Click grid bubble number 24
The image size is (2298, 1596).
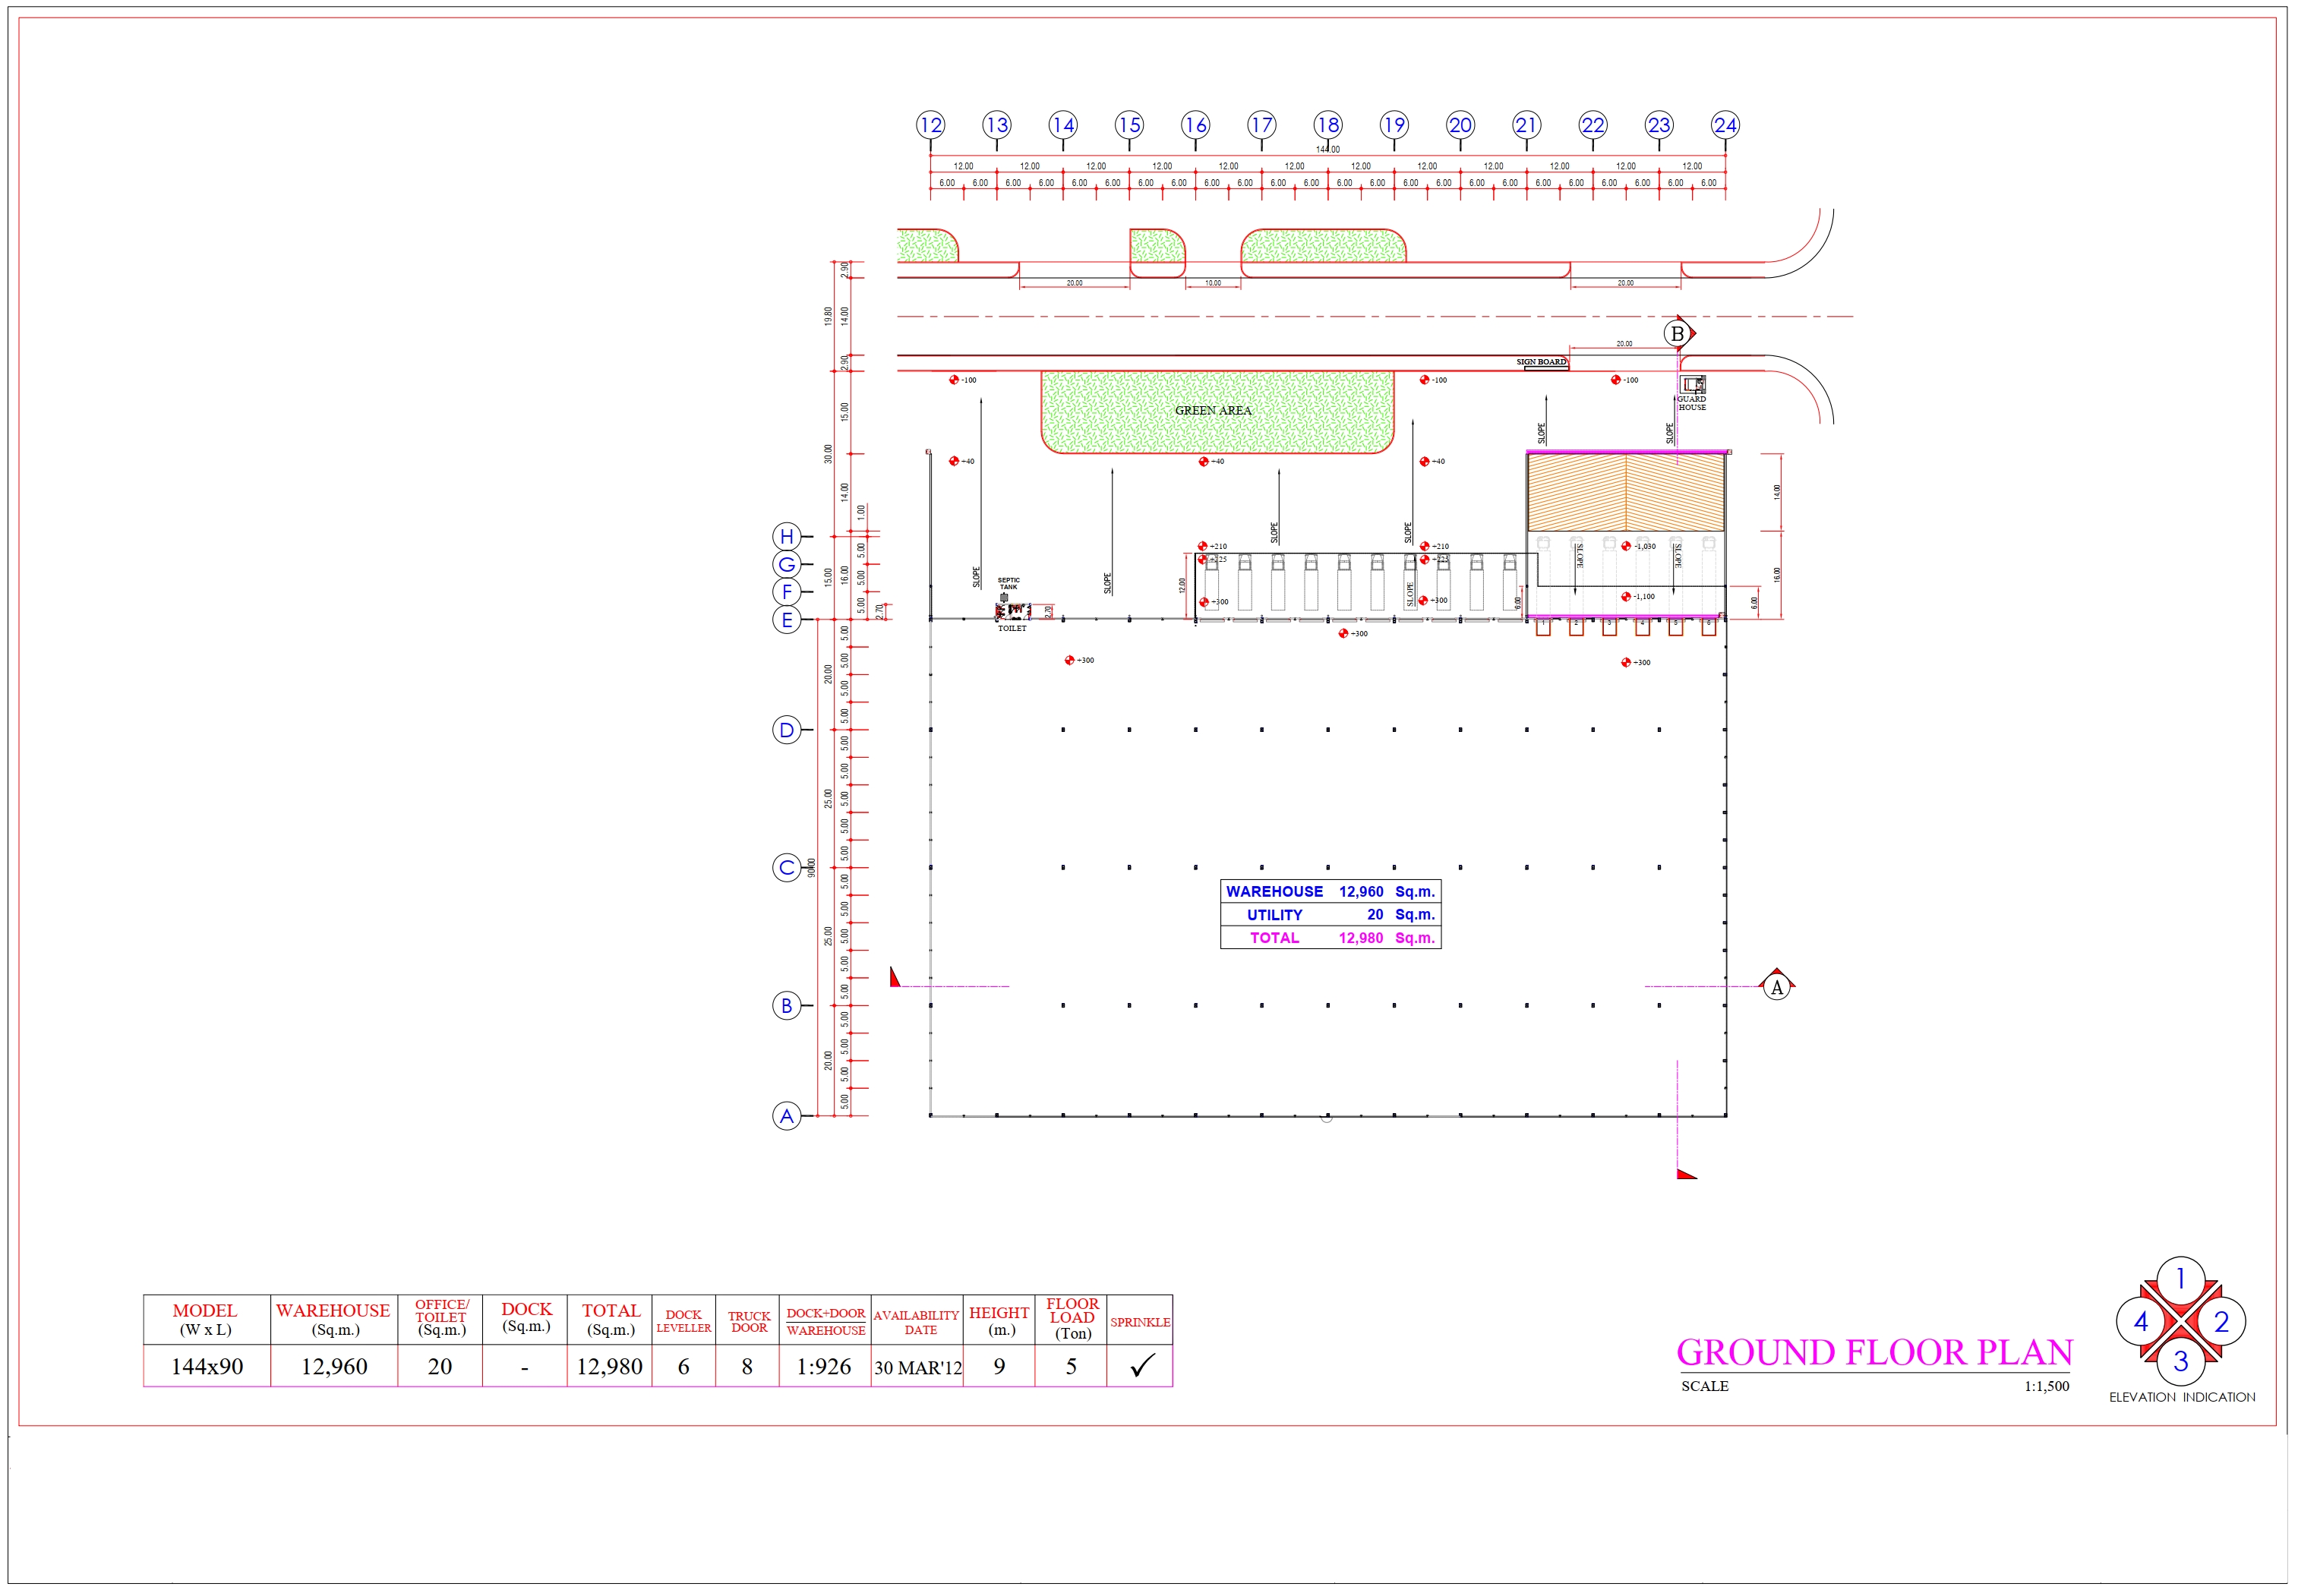click(1725, 125)
